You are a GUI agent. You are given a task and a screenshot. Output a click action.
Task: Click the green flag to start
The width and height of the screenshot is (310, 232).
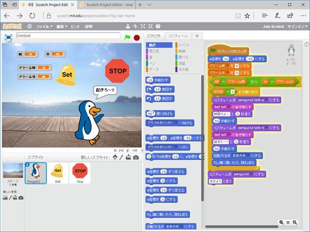click(128, 37)
